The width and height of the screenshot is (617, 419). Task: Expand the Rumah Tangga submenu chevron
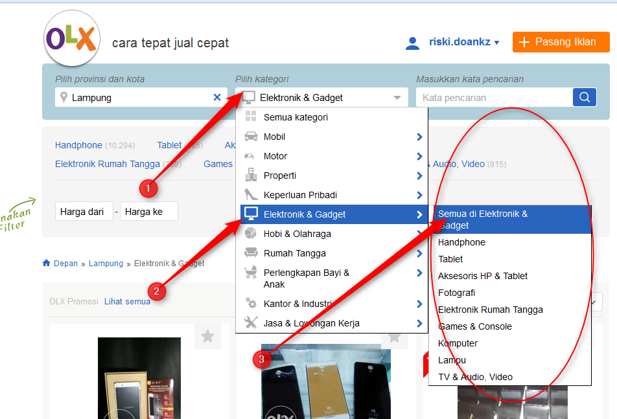(419, 253)
